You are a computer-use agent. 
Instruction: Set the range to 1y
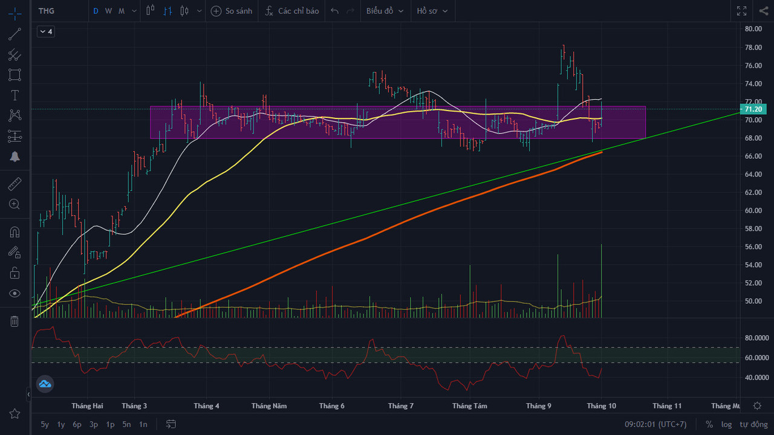[61, 424]
